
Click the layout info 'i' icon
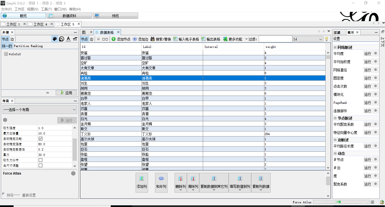[x=5, y=120]
